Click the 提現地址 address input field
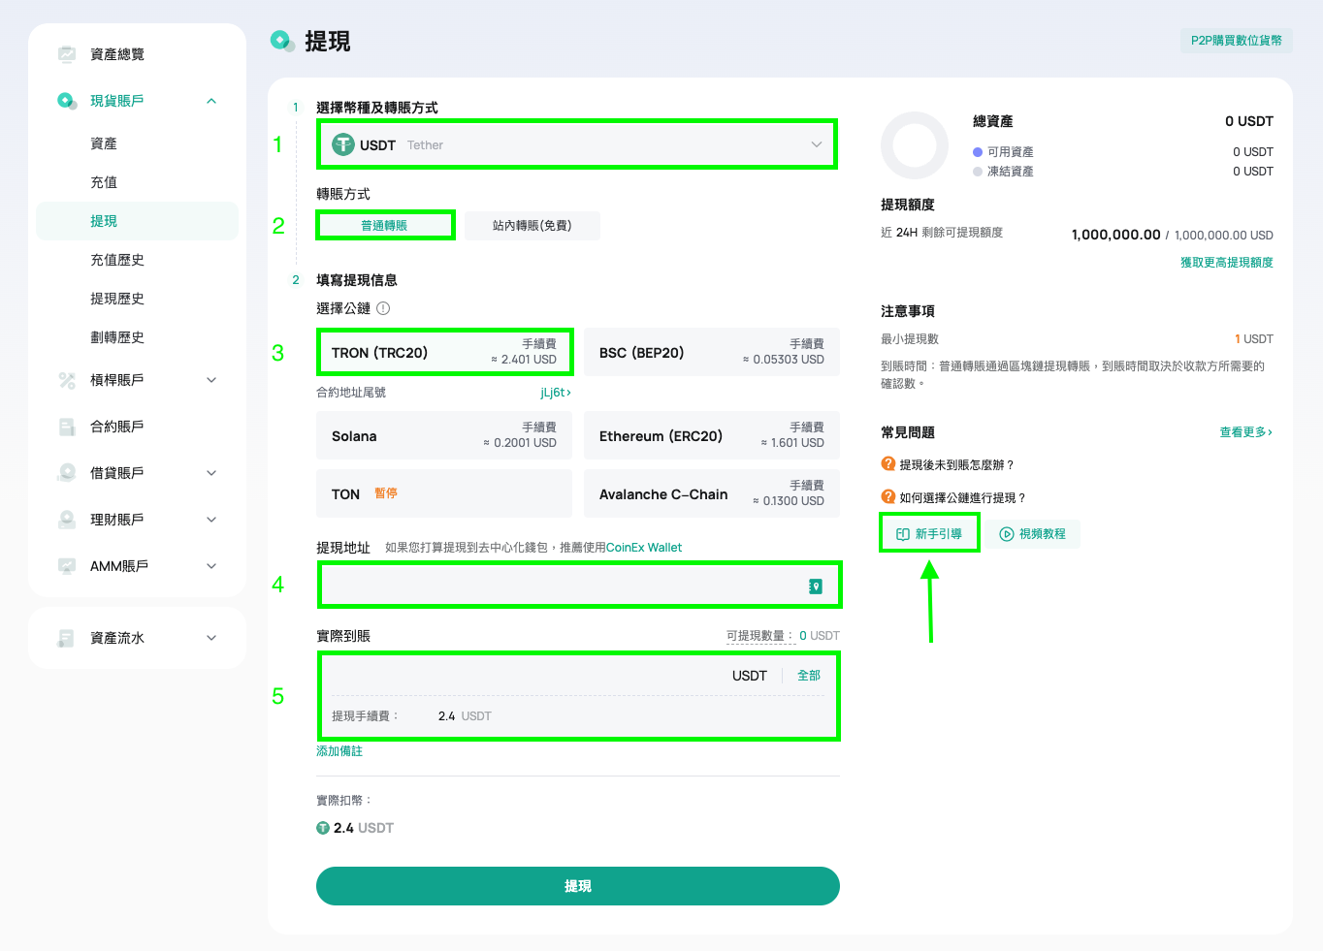 pos(579,586)
